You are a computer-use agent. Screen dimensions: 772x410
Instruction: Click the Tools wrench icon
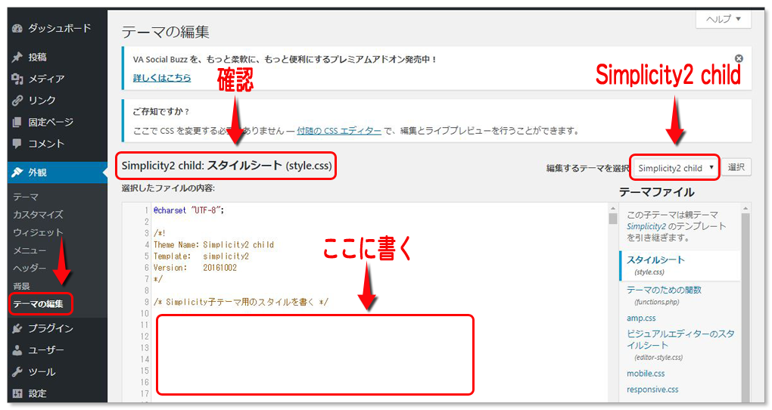17,371
